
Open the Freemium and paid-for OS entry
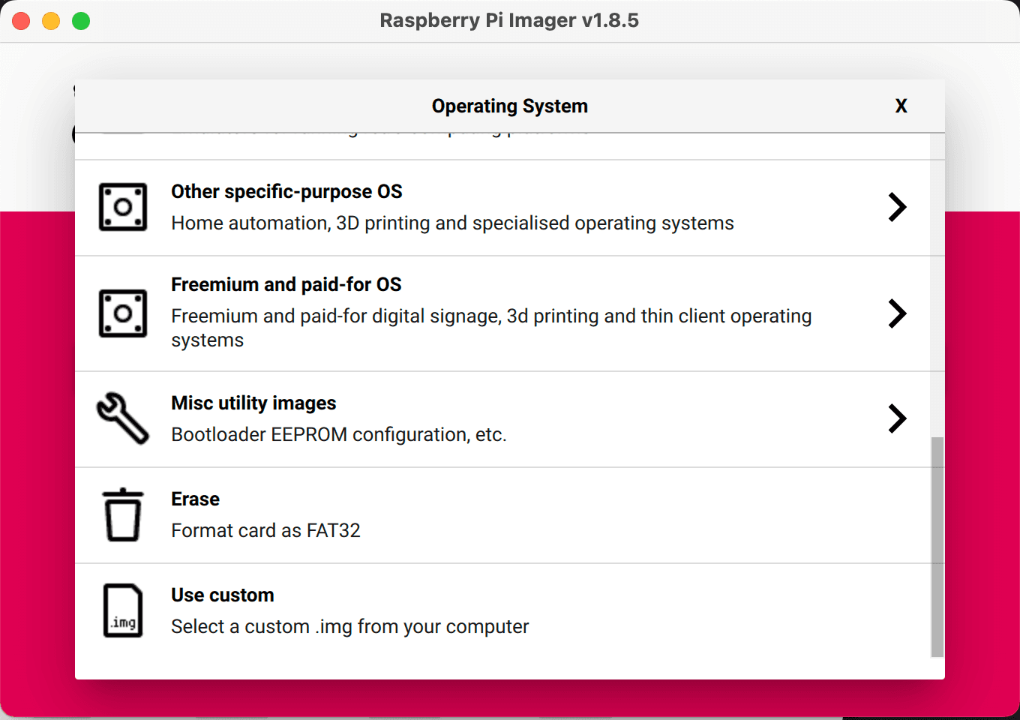450,313
